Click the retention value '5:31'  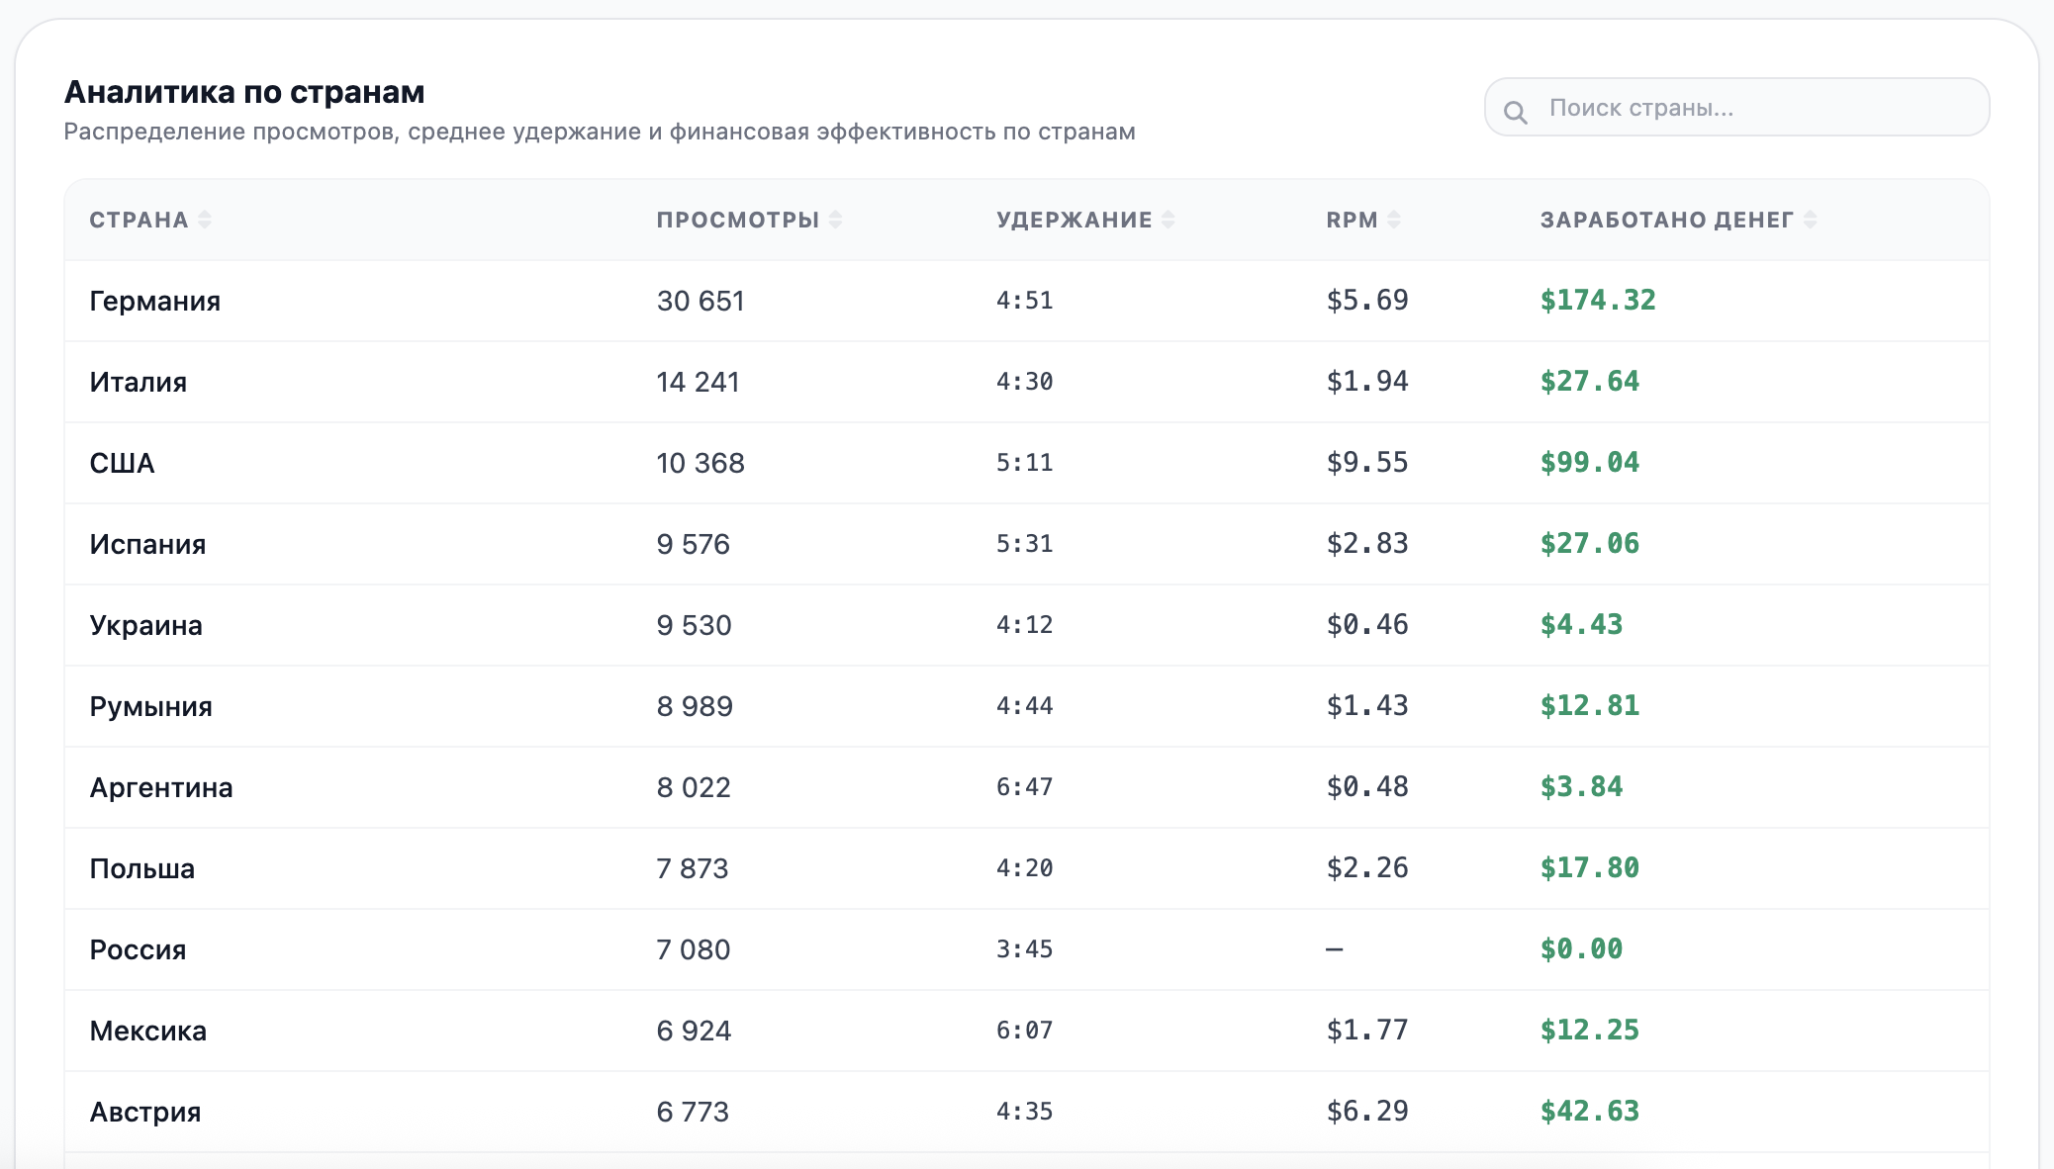tap(1024, 544)
